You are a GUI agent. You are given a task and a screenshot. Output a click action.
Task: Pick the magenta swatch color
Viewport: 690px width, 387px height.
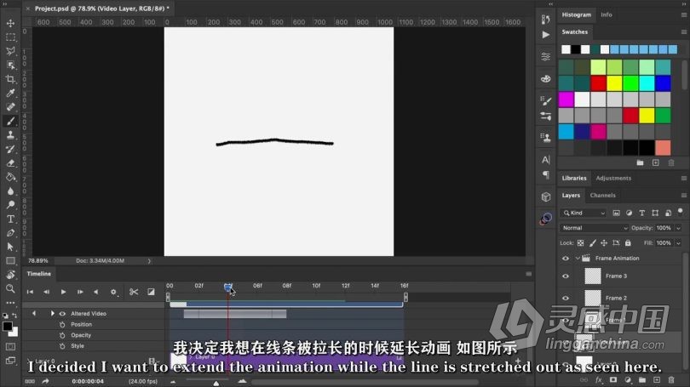pos(566,100)
